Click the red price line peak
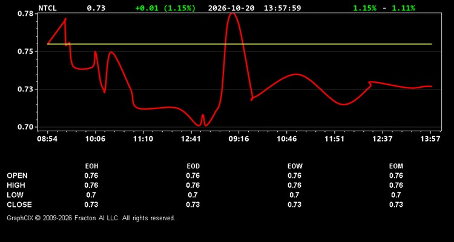Image resolution: width=454 pixels, height=242 pixels. click(x=232, y=13)
